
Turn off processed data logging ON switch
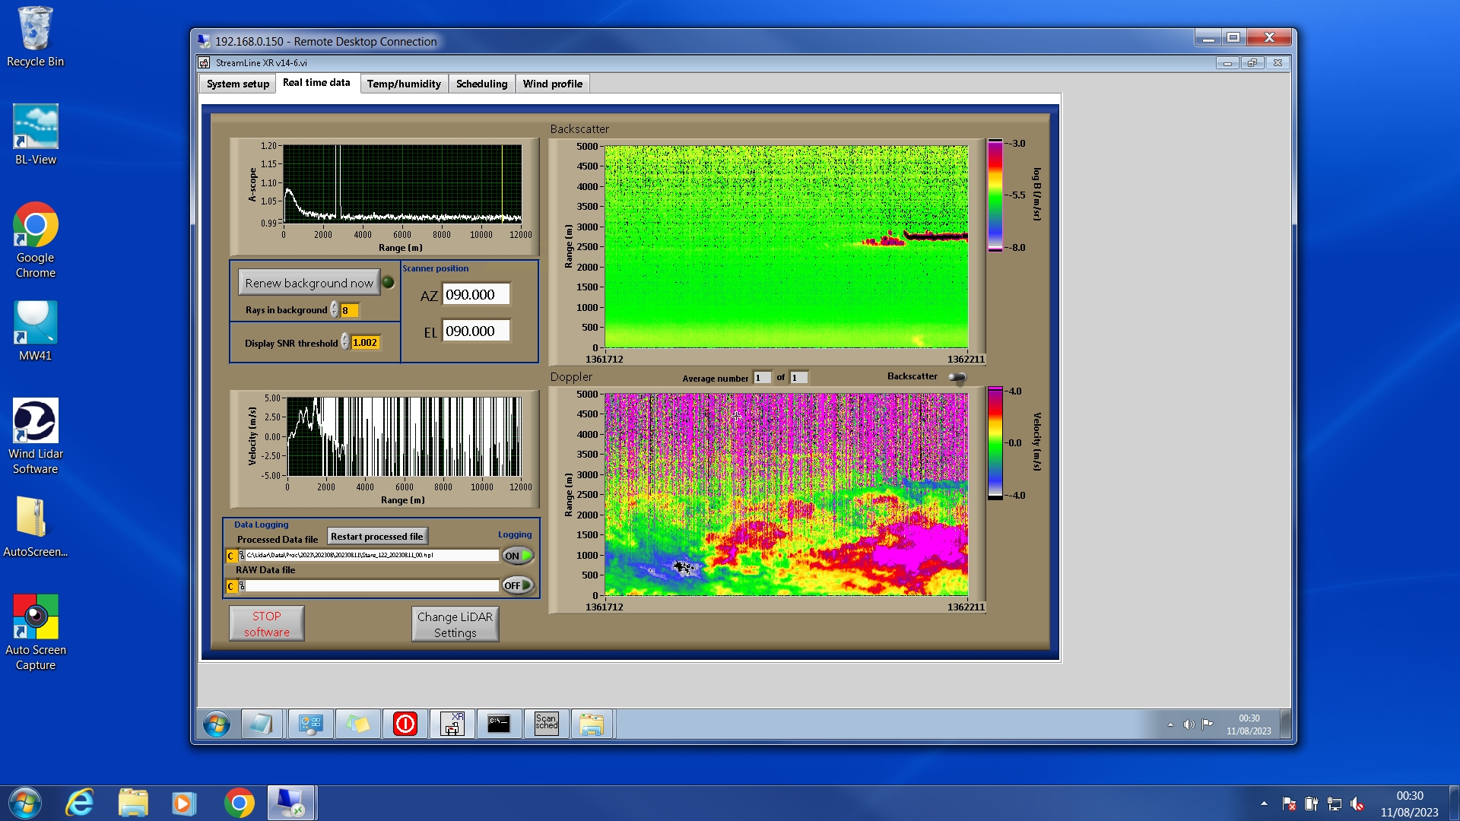(x=518, y=556)
